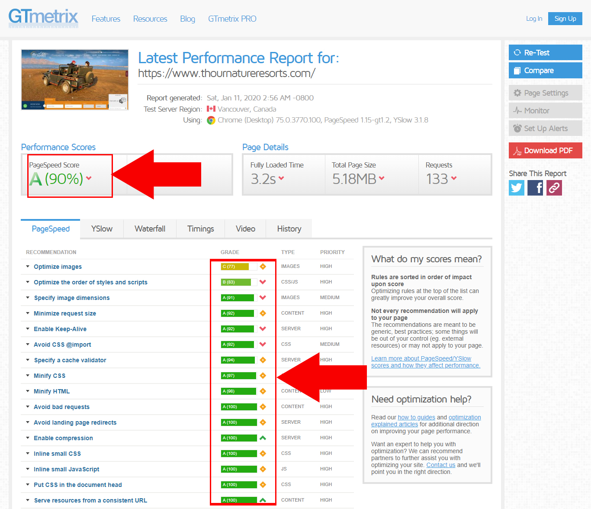Click Enable compression up-trend arrow

pos(263,438)
